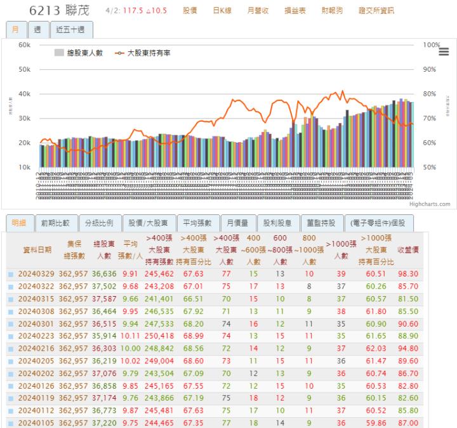Switch to the 週 chart period tab

click(x=39, y=29)
